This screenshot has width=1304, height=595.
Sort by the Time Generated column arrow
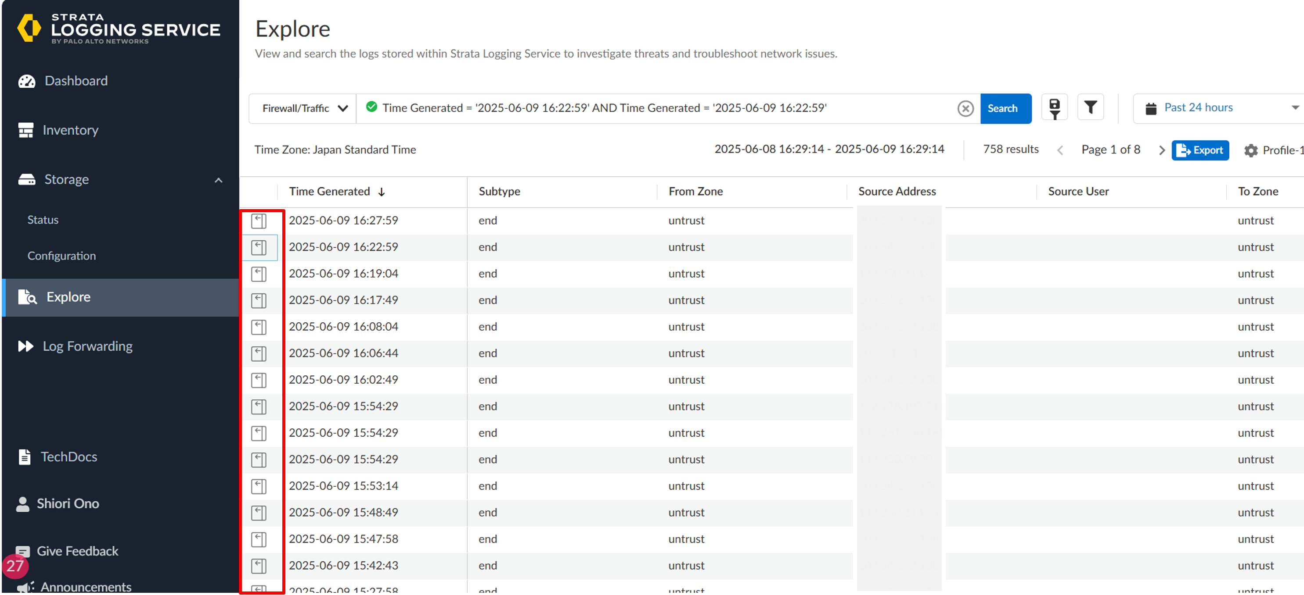(x=382, y=192)
